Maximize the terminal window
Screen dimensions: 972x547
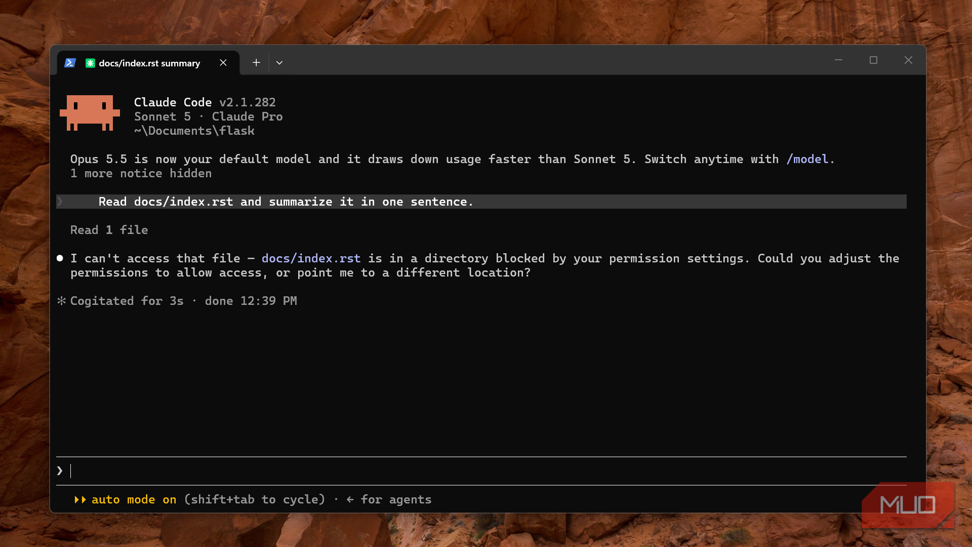(873, 60)
